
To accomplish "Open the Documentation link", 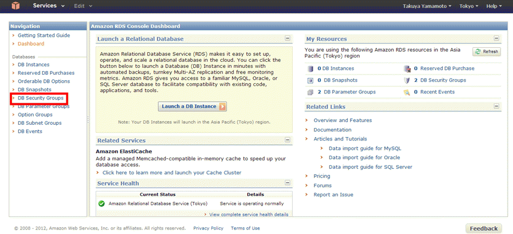I will point(333,130).
